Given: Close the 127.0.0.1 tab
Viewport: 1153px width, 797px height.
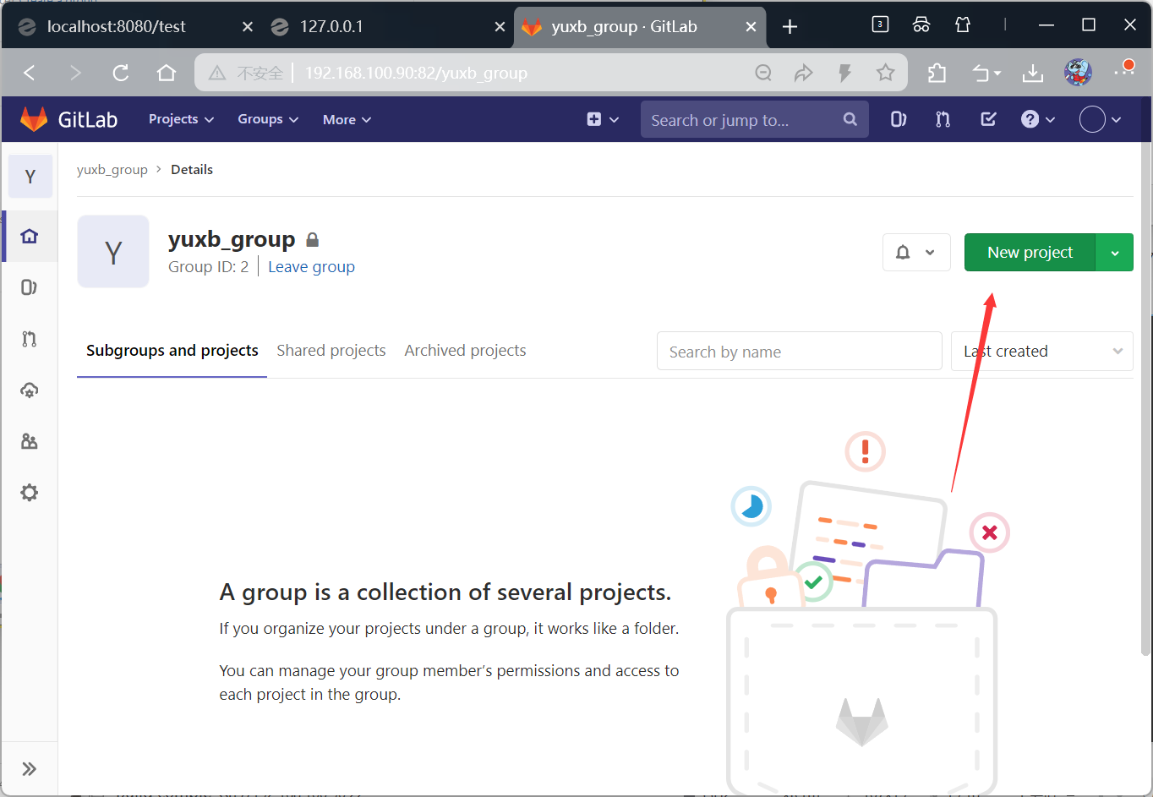Looking at the screenshot, I should coord(500,27).
